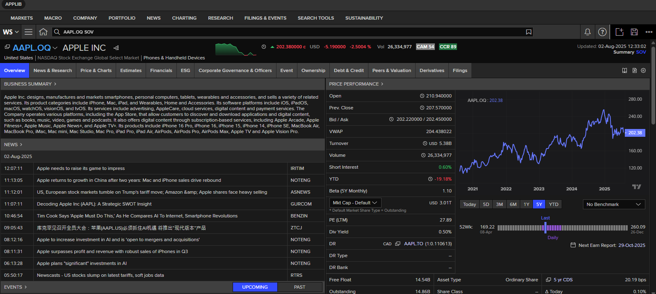The height and width of the screenshot is (294, 656).
Task: Open the No Benchmark dropdown
Action: tap(614, 204)
